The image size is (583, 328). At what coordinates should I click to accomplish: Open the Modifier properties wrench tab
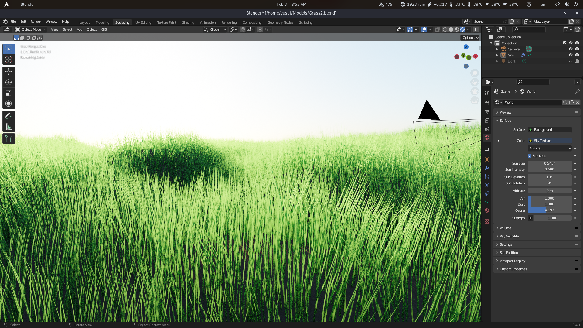pyautogui.click(x=487, y=168)
